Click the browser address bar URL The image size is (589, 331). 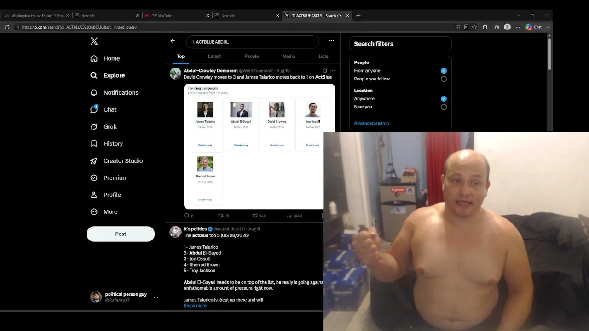[79, 27]
